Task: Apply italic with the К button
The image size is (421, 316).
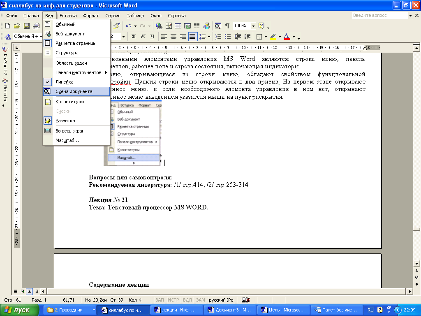Action: pyautogui.click(x=143, y=37)
